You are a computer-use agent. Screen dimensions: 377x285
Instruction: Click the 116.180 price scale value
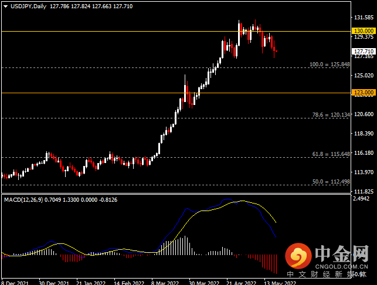(364, 153)
